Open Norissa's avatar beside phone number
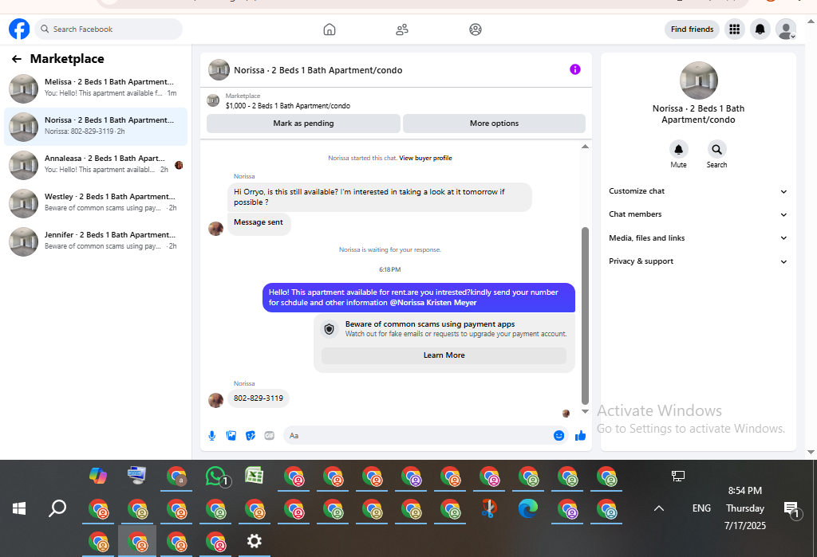817x557 pixels. tap(215, 400)
